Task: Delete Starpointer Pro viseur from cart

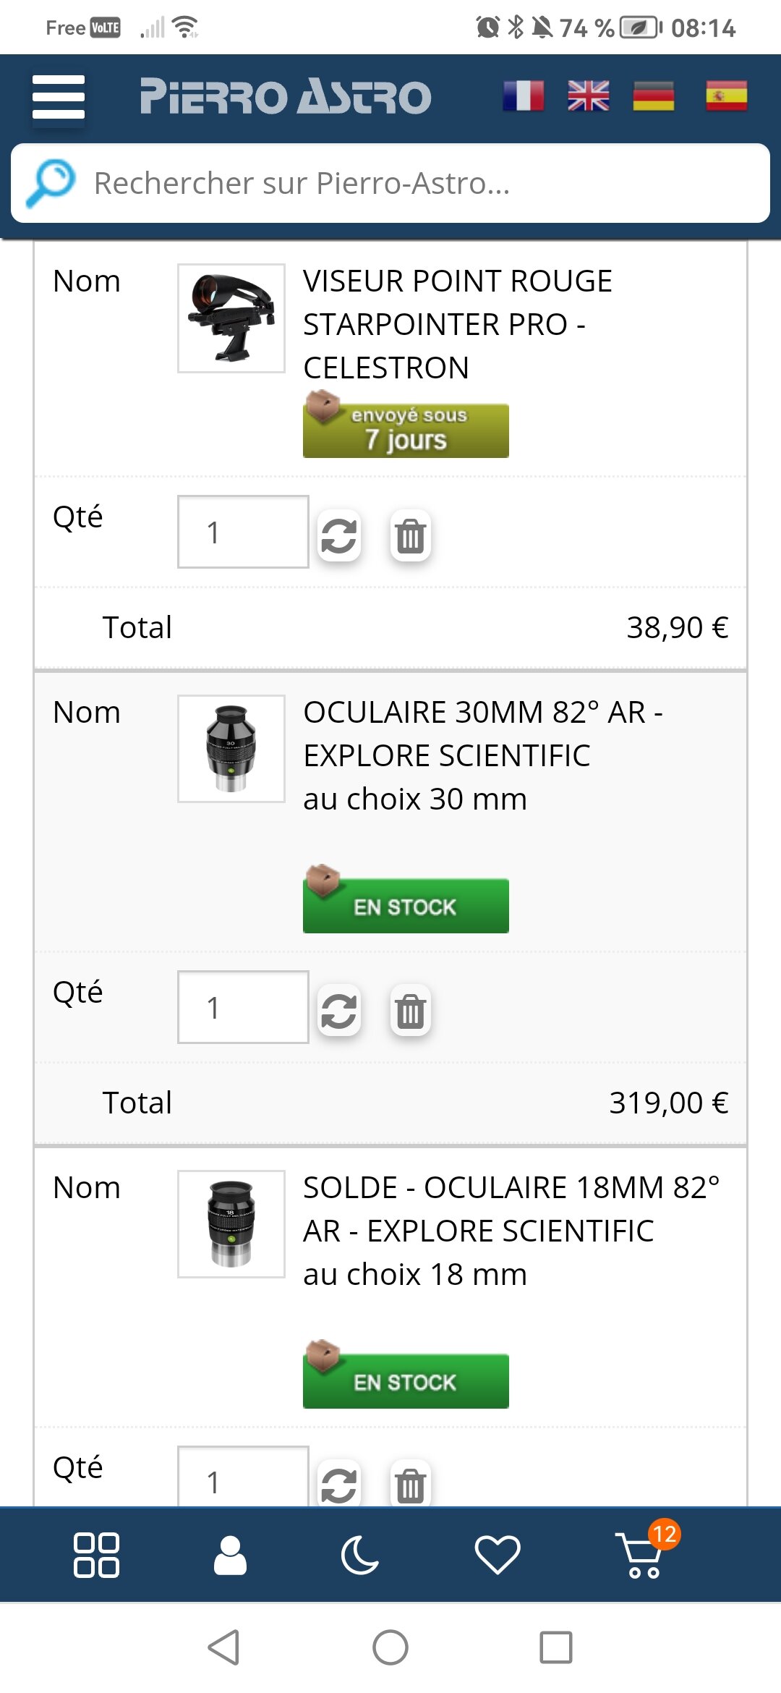Action: (410, 536)
